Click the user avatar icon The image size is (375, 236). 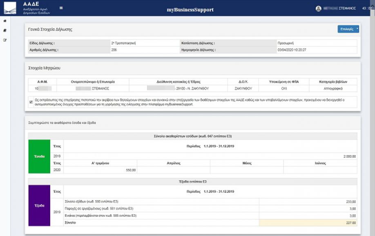pyautogui.click(x=318, y=8)
